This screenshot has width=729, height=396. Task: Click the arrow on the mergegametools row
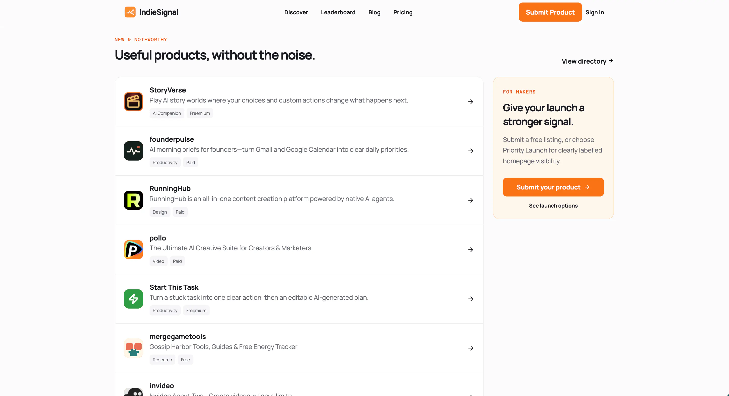(471, 348)
